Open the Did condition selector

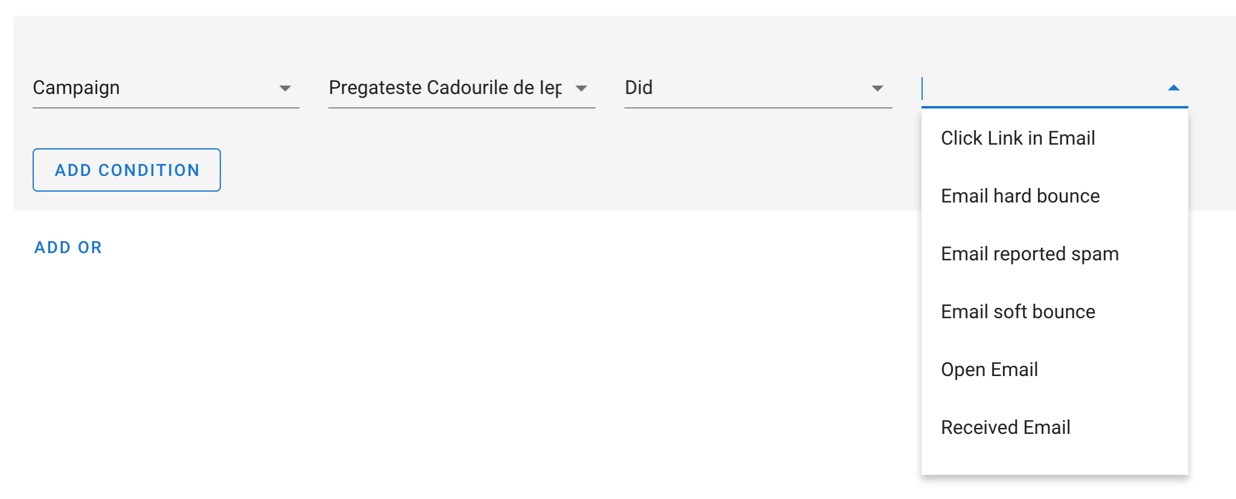click(x=742, y=88)
